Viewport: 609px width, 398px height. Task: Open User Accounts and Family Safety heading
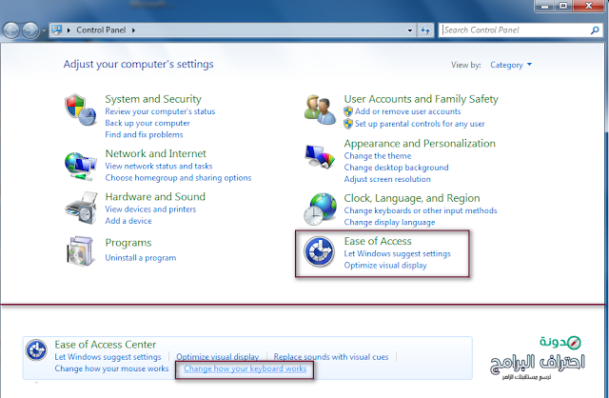point(421,99)
